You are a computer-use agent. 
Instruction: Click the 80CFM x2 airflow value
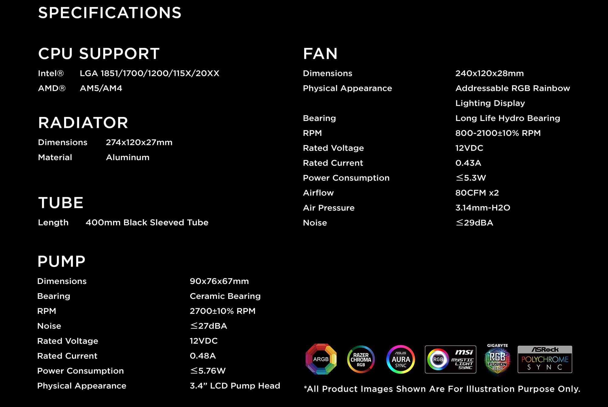[477, 193]
